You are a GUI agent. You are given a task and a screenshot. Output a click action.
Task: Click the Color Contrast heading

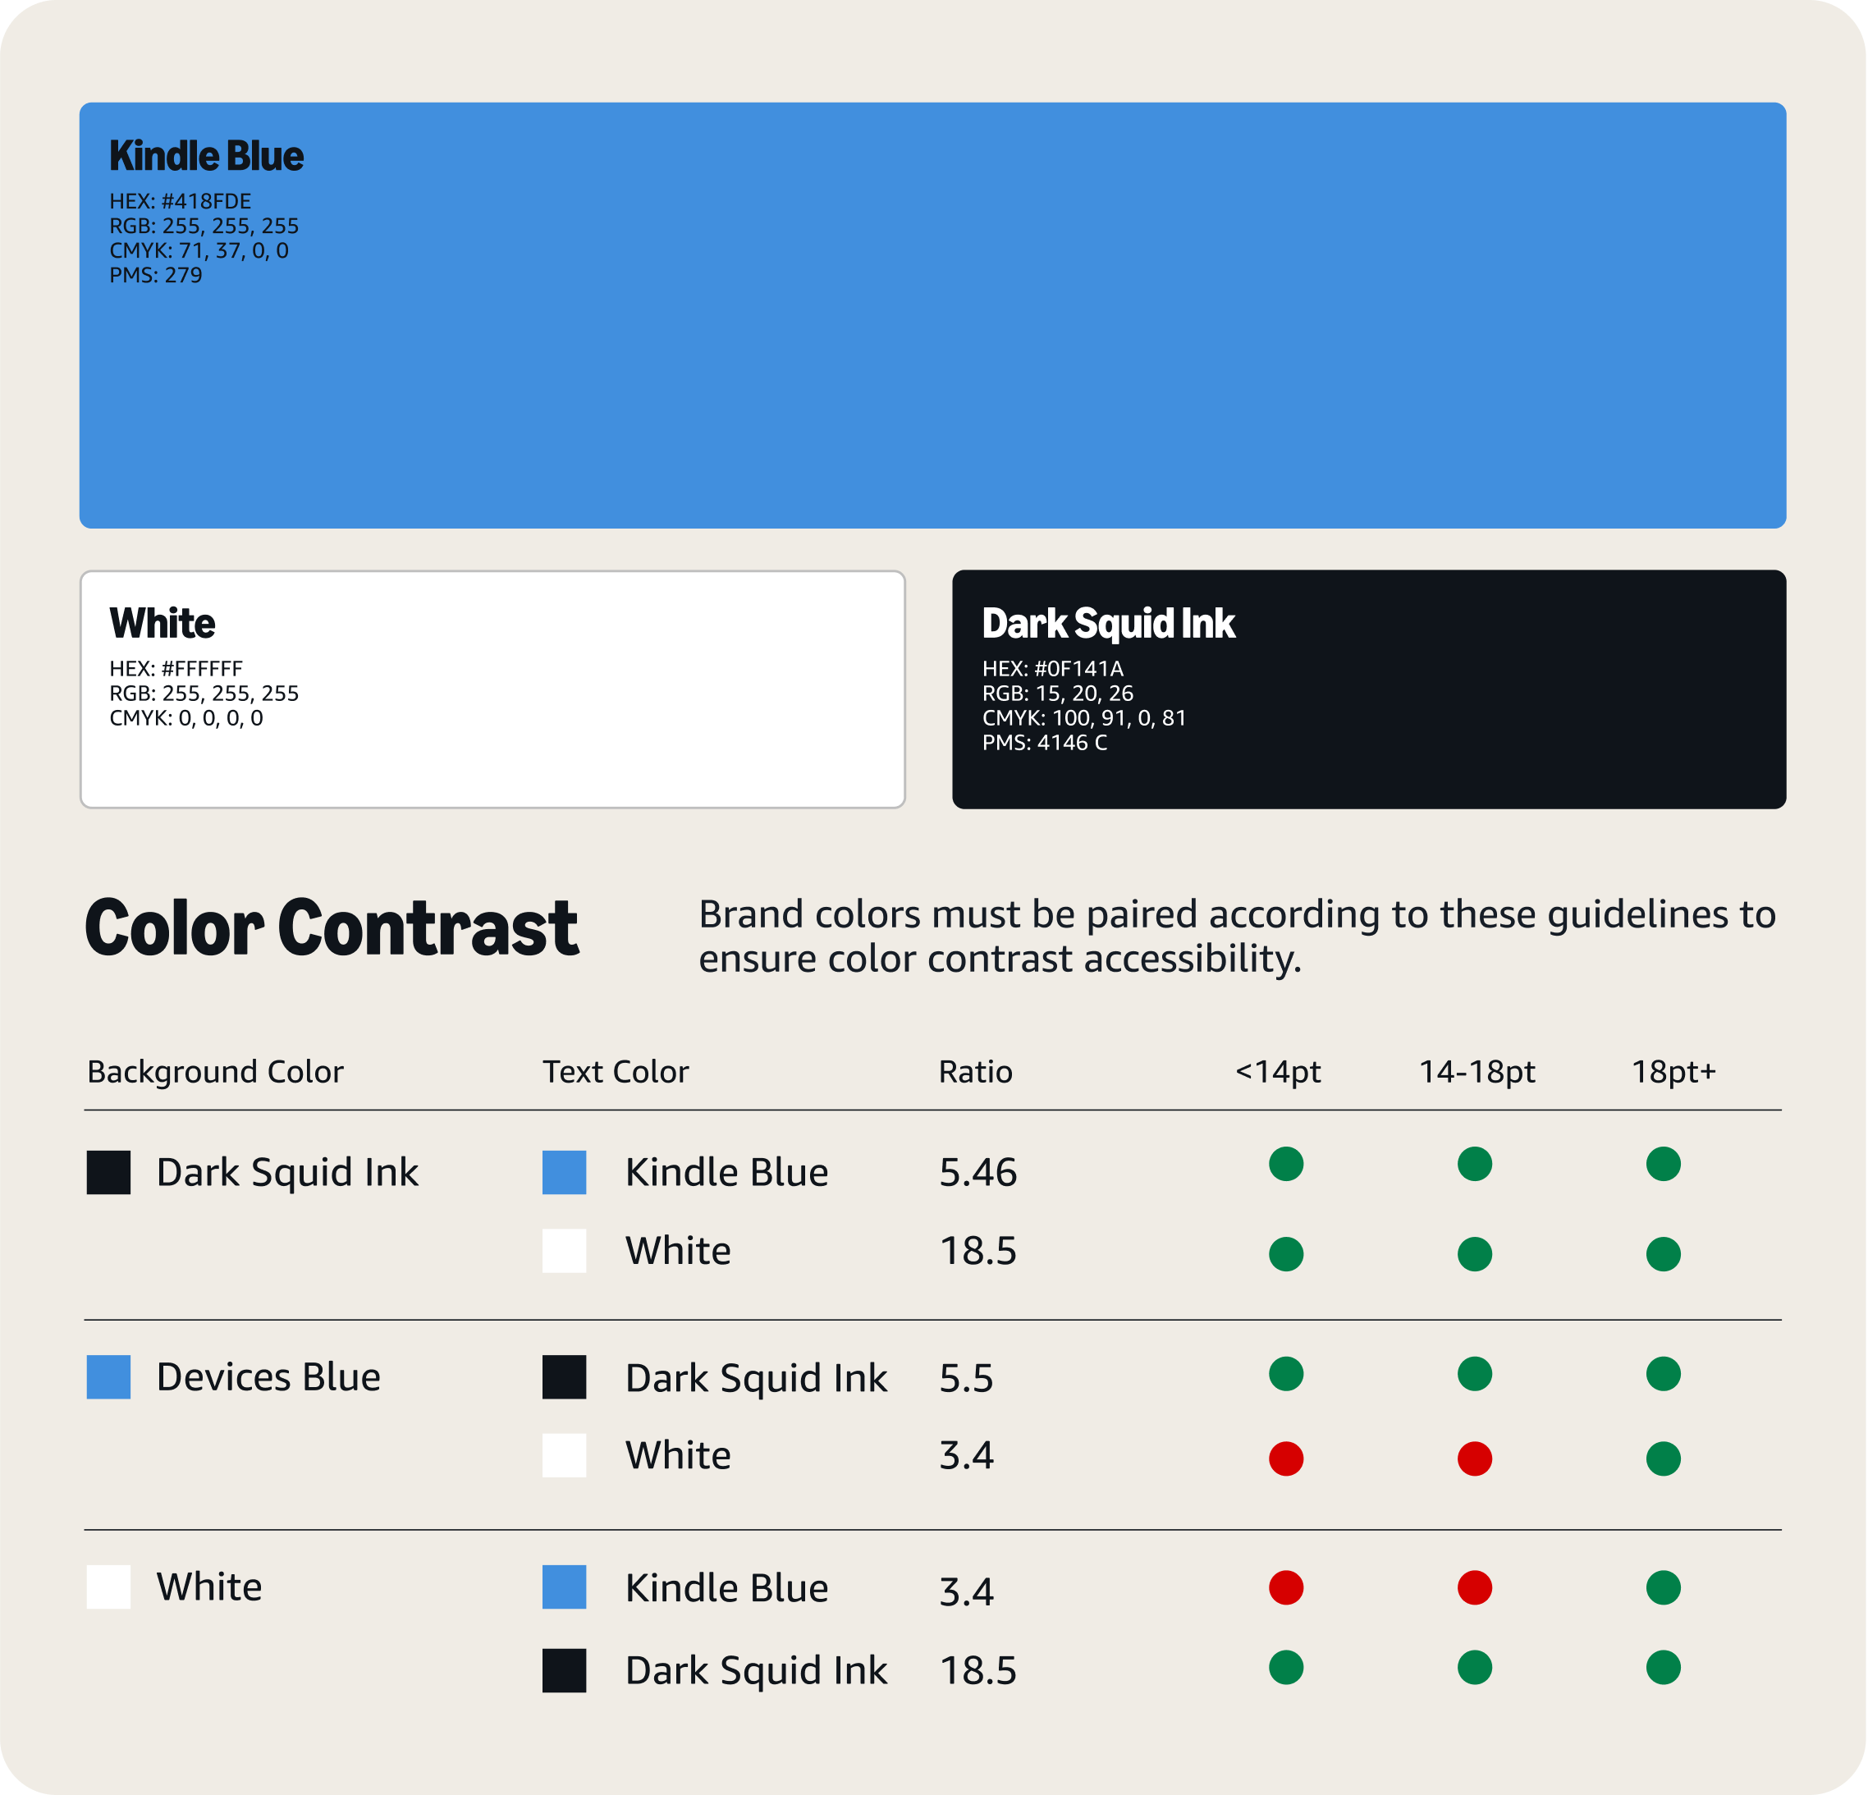pyautogui.click(x=332, y=927)
